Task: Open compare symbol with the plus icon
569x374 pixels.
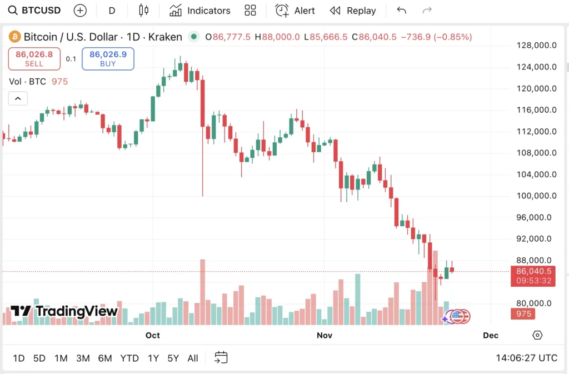Action: pos(80,10)
